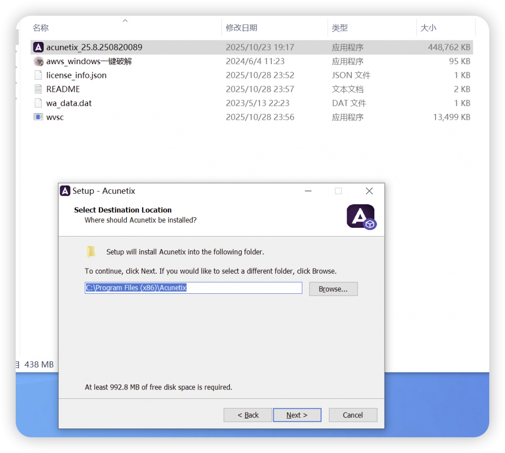
Task: Click the Next button to continue setup
Action: pyautogui.click(x=297, y=415)
